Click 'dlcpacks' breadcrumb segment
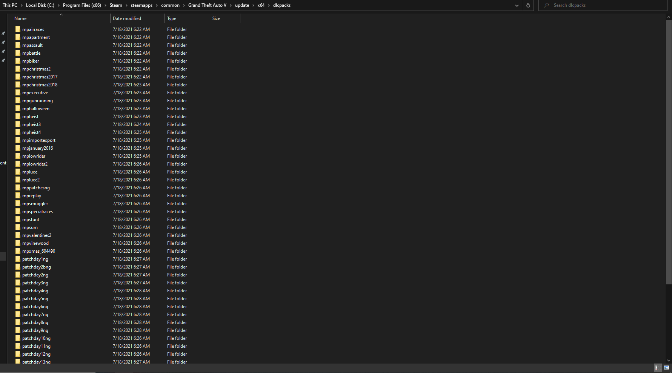Viewport: 672px width, 373px height. coord(282,5)
